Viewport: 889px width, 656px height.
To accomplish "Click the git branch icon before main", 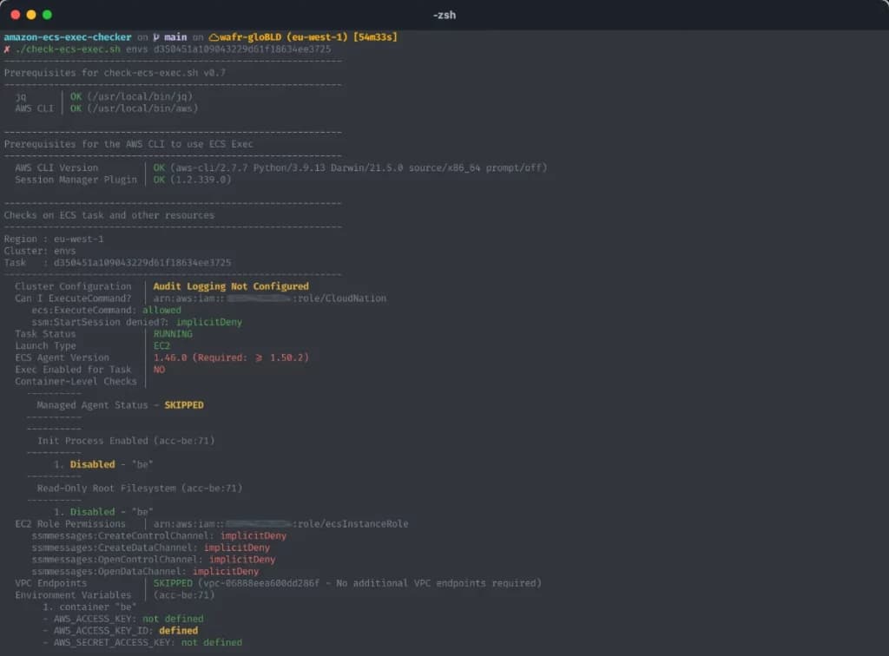I will [156, 37].
